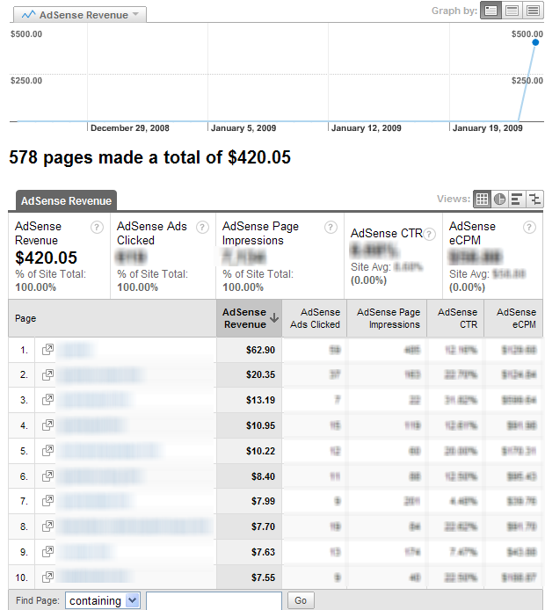The image size is (545, 610).
Task: Open row 2 page in new window icon
Action: [47, 374]
